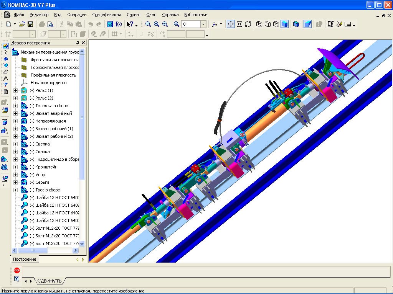Switch to wireframe display mode
The height and width of the screenshot is (294, 393).
[x=259, y=24]
